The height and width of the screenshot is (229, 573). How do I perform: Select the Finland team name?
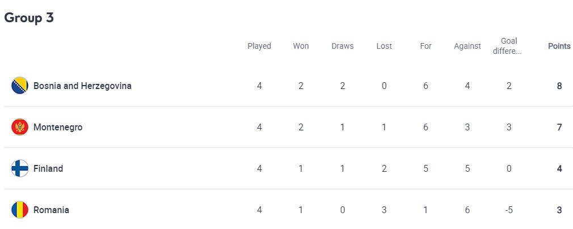tap(48, 169)
